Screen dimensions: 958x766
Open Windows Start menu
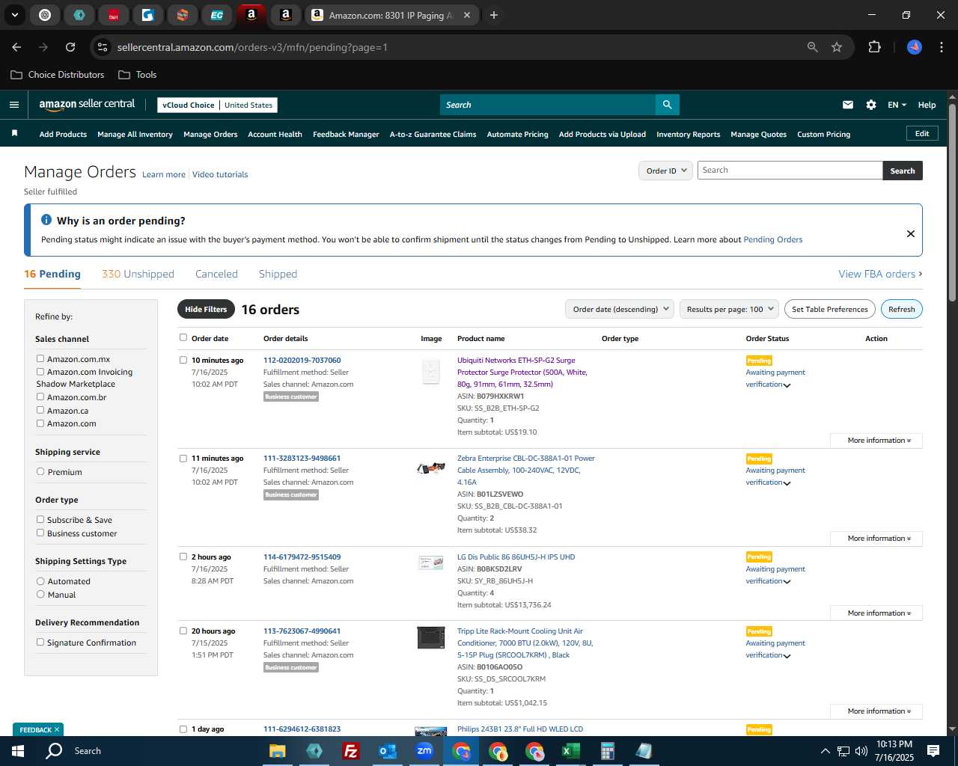[x=18, y=751]
